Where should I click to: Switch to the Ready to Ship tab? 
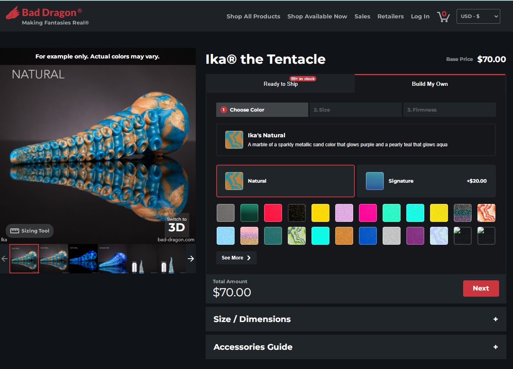click(x=280, y=84)
